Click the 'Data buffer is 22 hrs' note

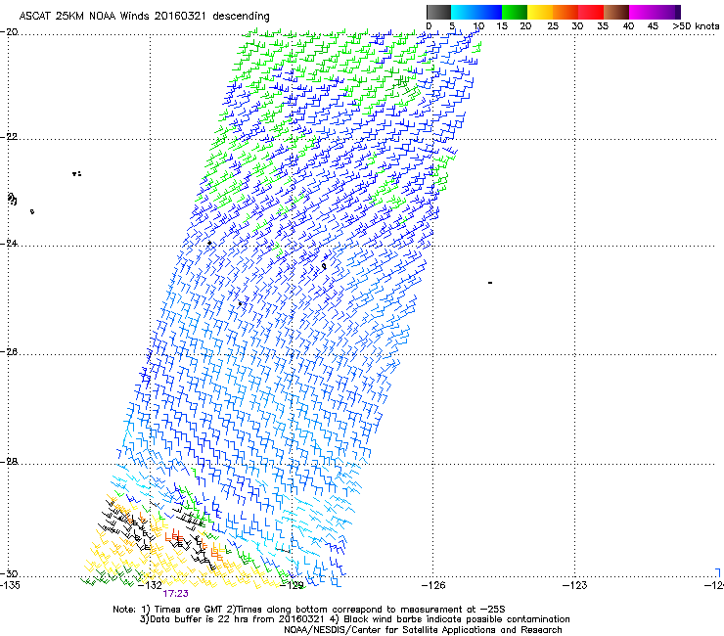pyautogui.click(x=197, y=619)
